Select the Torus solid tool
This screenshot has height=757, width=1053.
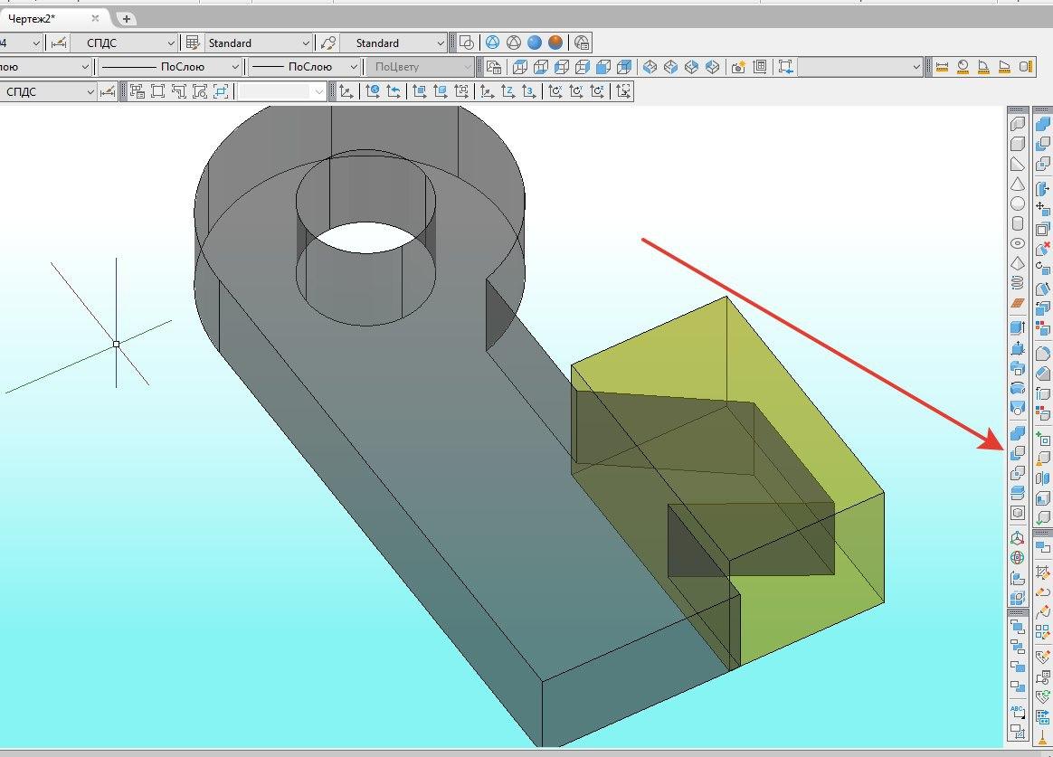pyautogui.click(x=1017, y=243)
